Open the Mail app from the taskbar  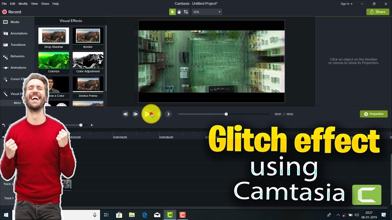tap(157, 215)
